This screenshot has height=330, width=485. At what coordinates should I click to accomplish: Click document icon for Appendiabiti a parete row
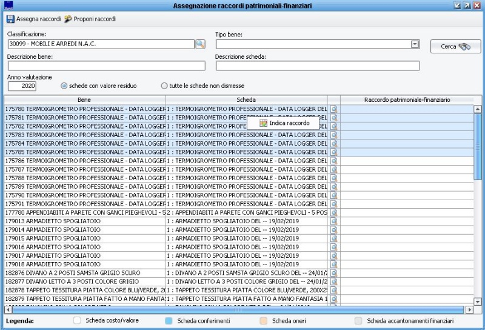click(333, 213)
